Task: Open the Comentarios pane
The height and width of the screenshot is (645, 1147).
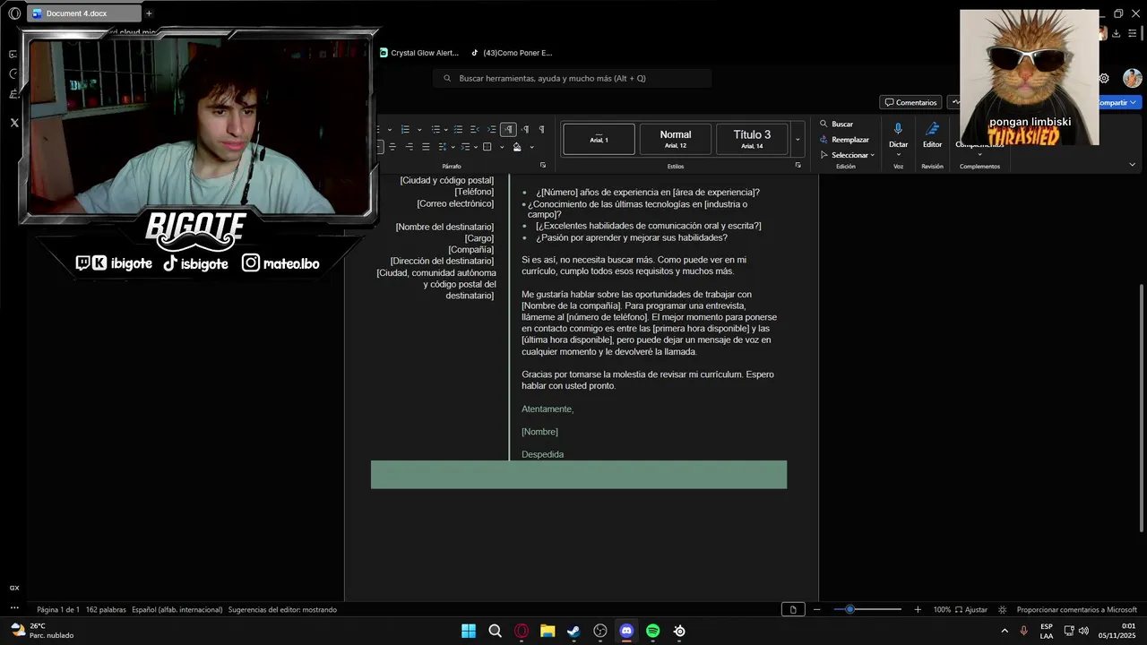Action: tap(910, 102)
